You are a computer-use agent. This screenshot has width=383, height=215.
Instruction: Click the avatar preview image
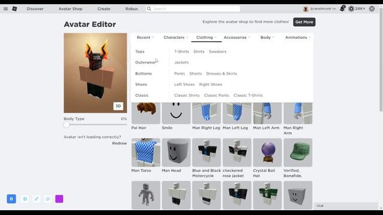point(95,73)
